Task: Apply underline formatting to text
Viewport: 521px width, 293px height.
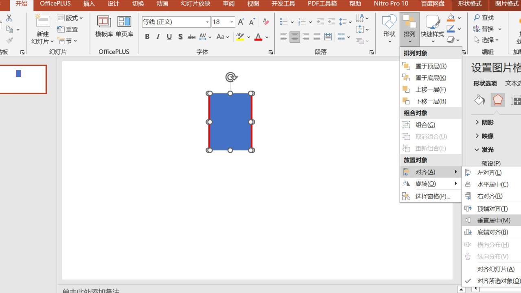Action: pos(169,37)
